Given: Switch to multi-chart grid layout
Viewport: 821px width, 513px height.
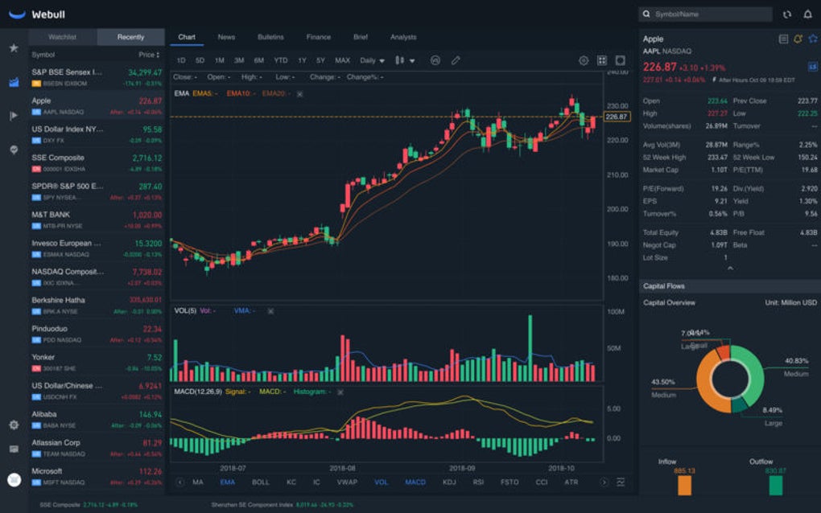Looking at the screenshot, I should pyautogui.click(x=602, y=60).
